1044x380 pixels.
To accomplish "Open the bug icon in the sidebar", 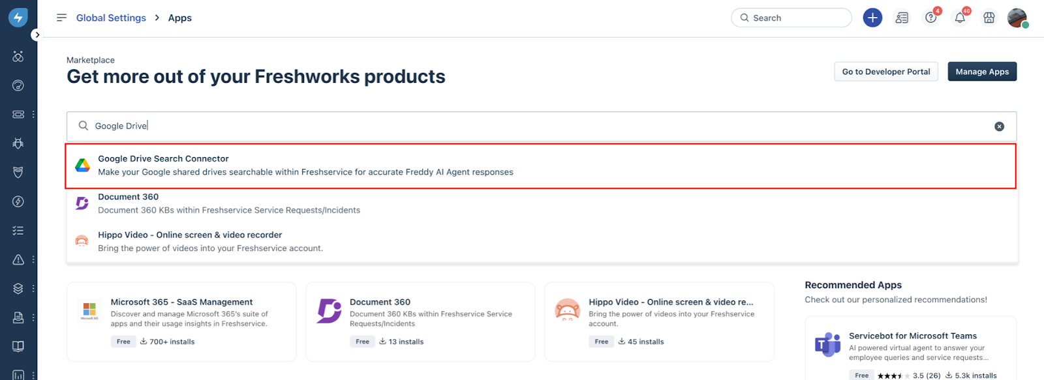I will [18, 143].
